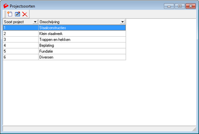Select the Staalconstructies row
Image resolution: width=199 pixels, height=134 pixels.
click(x=64, y=28)
